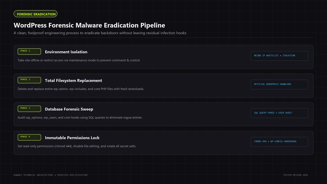Click the Environment Isolation heading
This screenshot has height=184, width=327.
[x=66, y=52]
